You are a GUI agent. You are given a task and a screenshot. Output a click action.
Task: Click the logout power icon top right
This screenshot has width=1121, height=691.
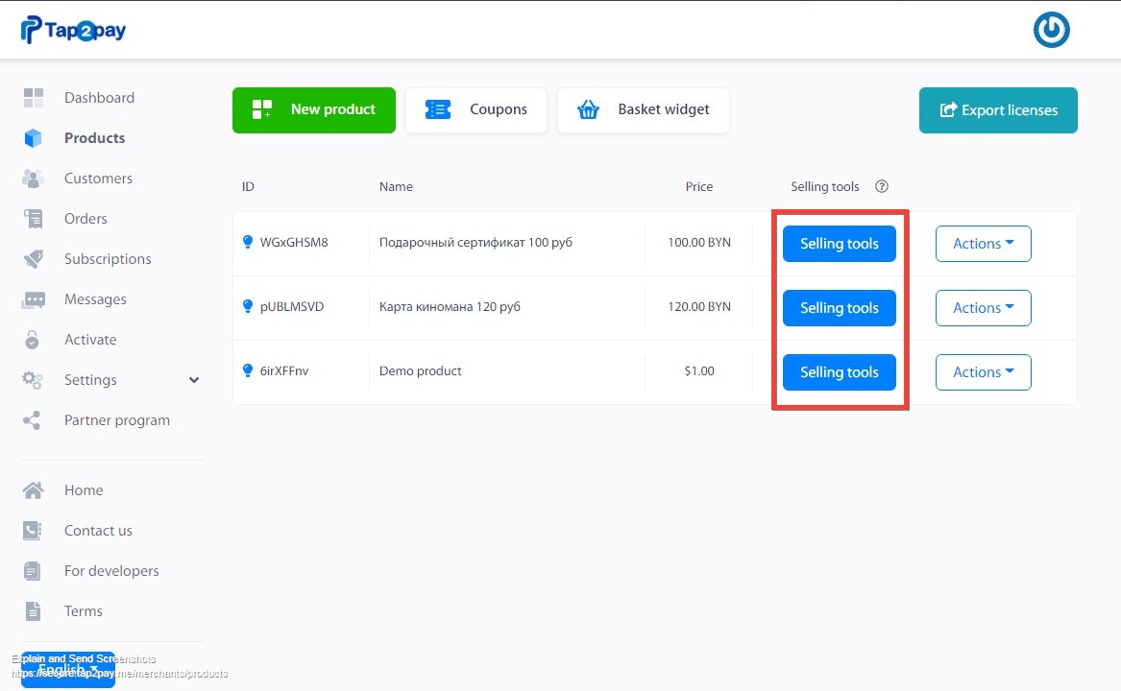click(1051, 30)
